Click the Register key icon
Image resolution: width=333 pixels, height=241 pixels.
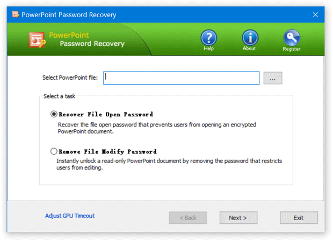pos(292,37)
